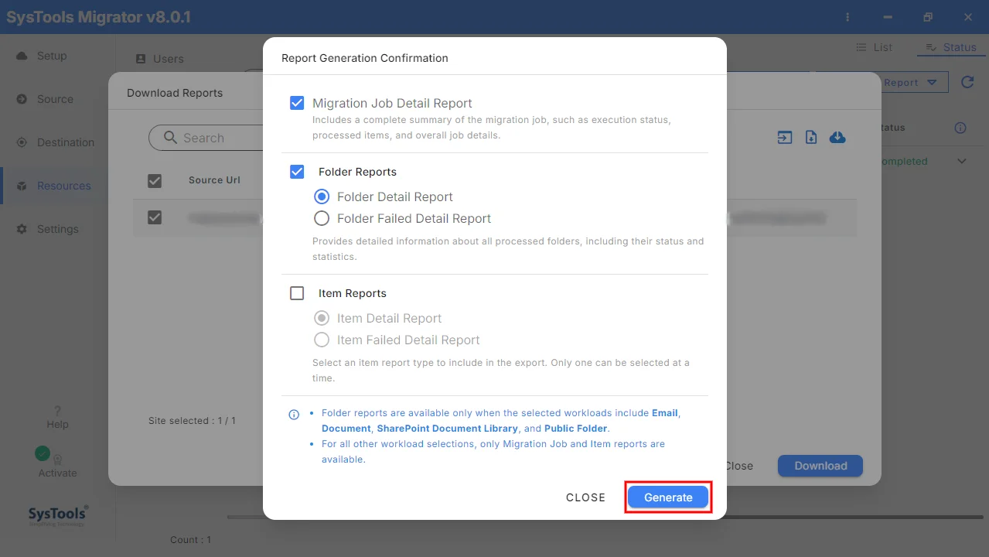Screen dimensions: 989x557
Task: Select Folder Detail Report radio button
Action: [322, 196]
